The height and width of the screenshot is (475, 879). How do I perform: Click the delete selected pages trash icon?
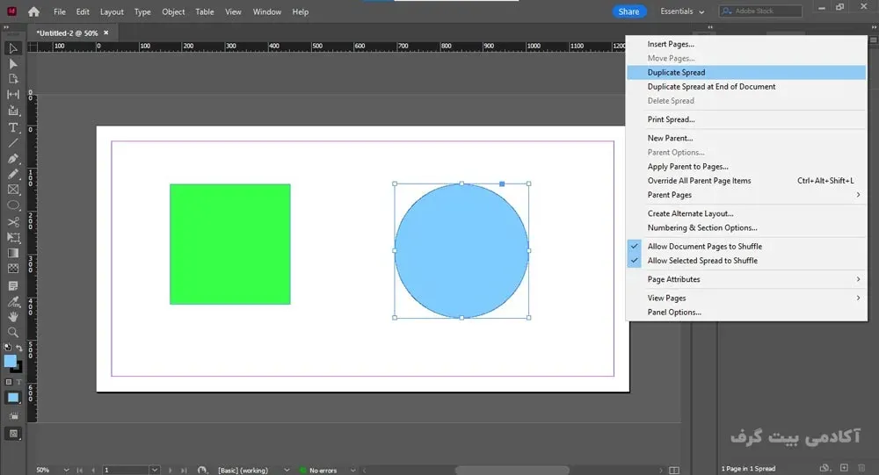pyautogui.click(x=861, y=468)
